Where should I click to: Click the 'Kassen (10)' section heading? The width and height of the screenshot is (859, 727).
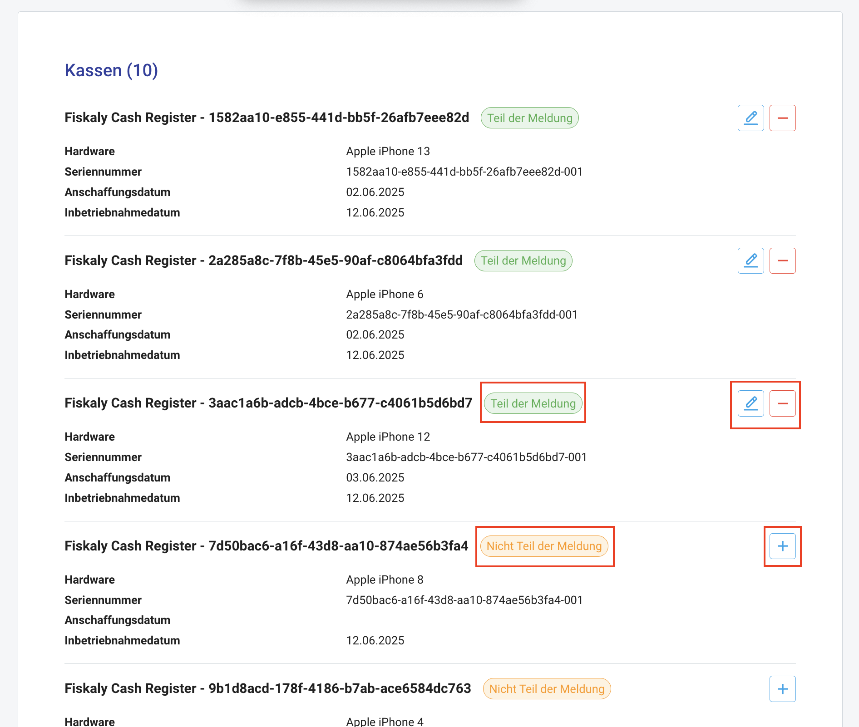click(111, 70)
